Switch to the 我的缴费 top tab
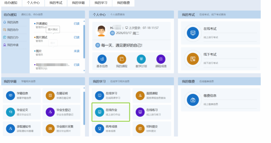271x143 pixels. [123, 3]
